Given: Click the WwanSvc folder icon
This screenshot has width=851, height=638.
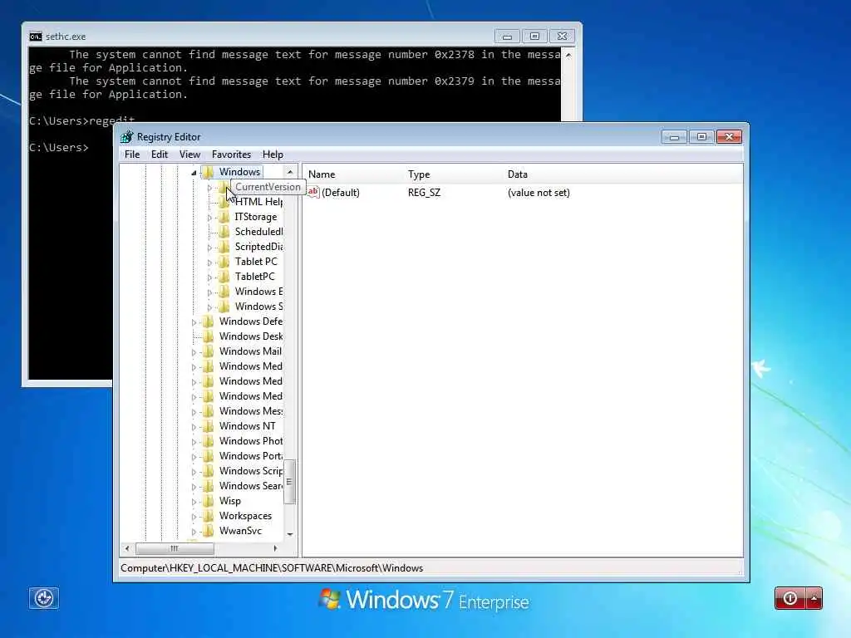Looking at the screenshot, I should coord(208,531).
